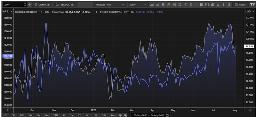Select the YTD time range

coord(55,115)
